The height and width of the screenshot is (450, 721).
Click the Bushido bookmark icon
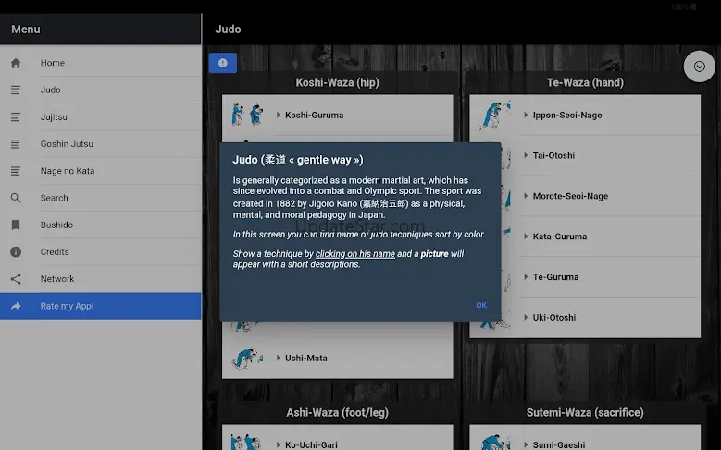click(x=16, y=225)
